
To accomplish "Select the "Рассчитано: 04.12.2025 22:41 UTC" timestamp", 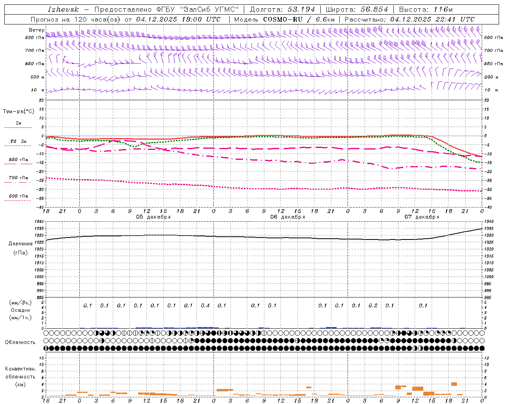I will point(410,19).
